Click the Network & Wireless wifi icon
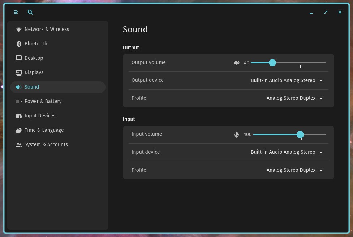Screen dimensions: 353x237 tap(19, 30)
